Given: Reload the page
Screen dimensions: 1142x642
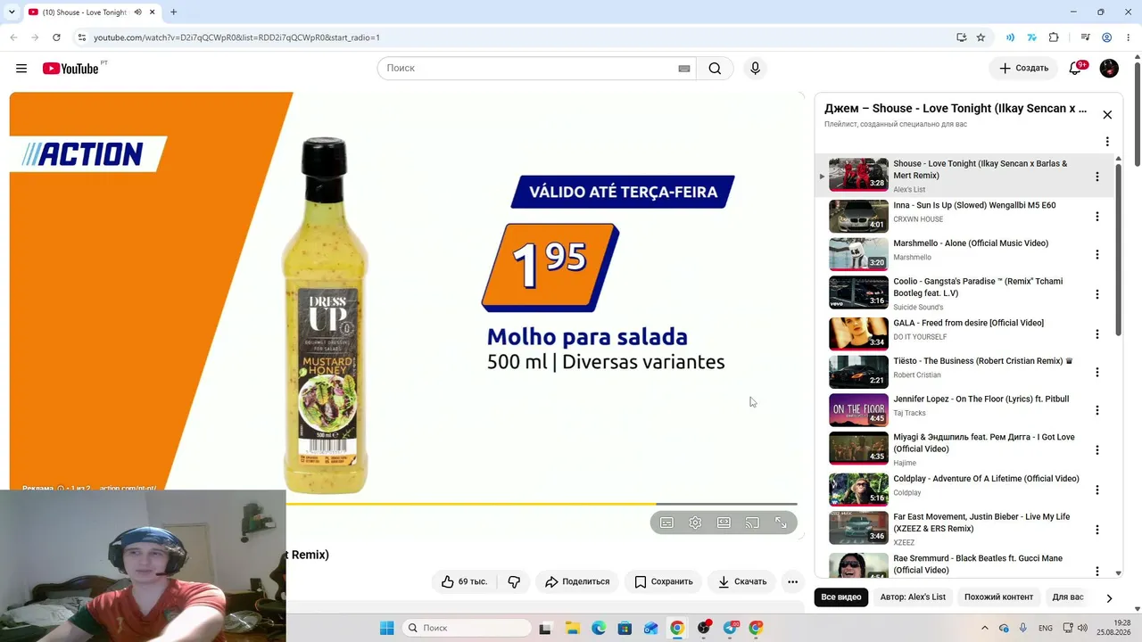Looking at the screenshot, I should [x=56, y=37].
